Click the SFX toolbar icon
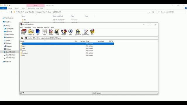187x105 pixels. pos(92,32)
